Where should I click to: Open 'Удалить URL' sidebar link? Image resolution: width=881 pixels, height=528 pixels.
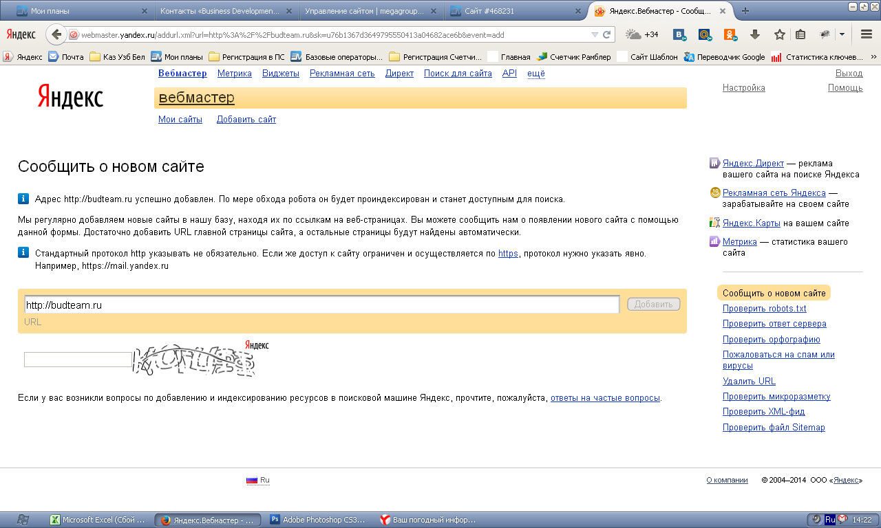coord(749,382)
